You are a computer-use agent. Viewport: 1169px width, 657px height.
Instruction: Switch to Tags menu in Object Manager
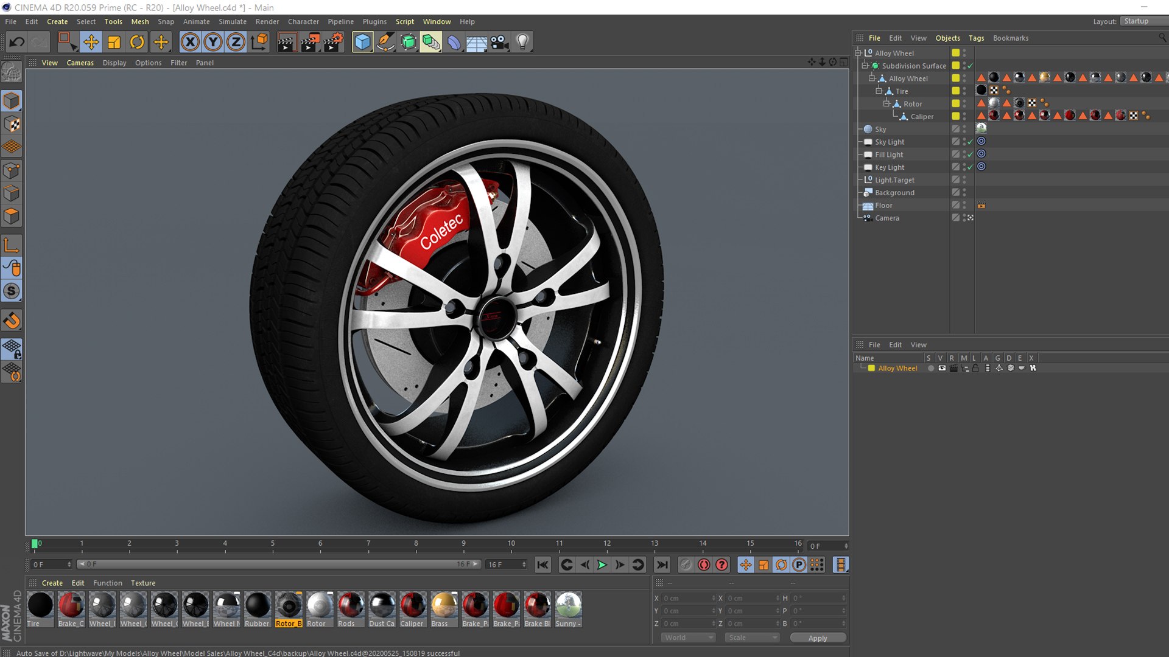(x=976, y=38)
